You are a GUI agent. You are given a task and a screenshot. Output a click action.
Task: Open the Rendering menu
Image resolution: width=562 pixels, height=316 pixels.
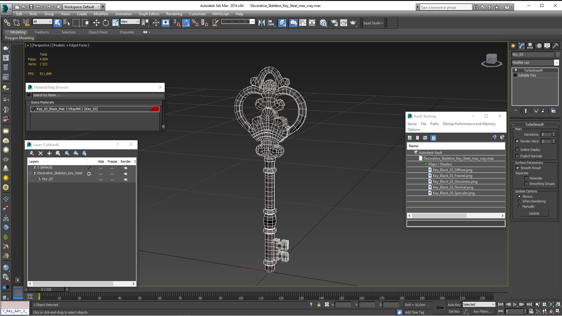pyautogui.click(x=174, y=14)
